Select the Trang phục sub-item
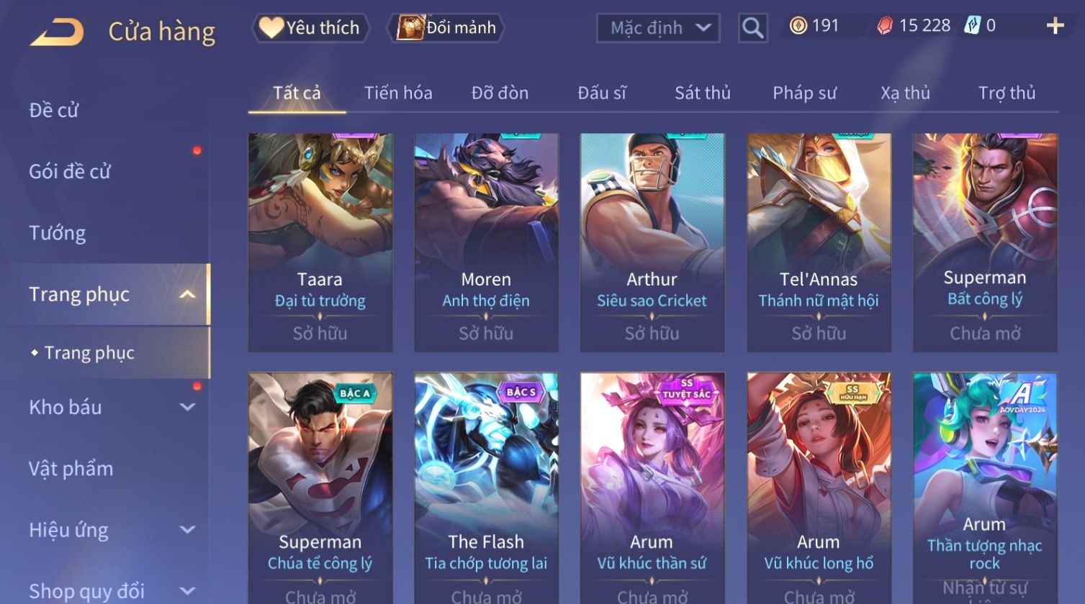 (89, 353)
